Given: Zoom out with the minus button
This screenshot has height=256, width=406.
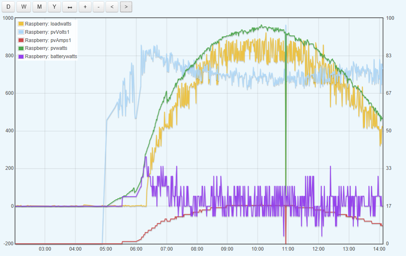Looking at the screenshot, I should [x=98, y=7].
